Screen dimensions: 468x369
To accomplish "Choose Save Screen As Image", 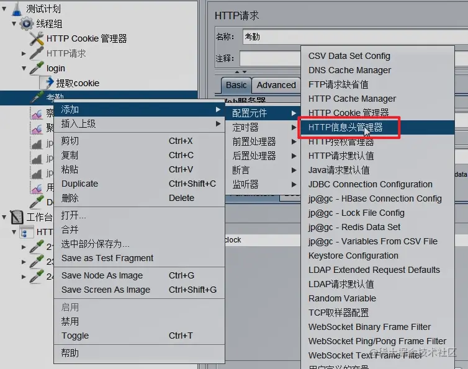I will point(139,290).
